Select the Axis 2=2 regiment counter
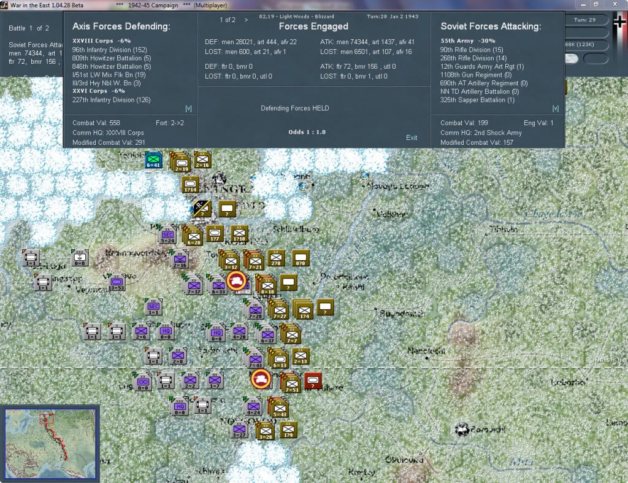Image resolution: width=628 pixels, height=483 pixels. point(190,381)
